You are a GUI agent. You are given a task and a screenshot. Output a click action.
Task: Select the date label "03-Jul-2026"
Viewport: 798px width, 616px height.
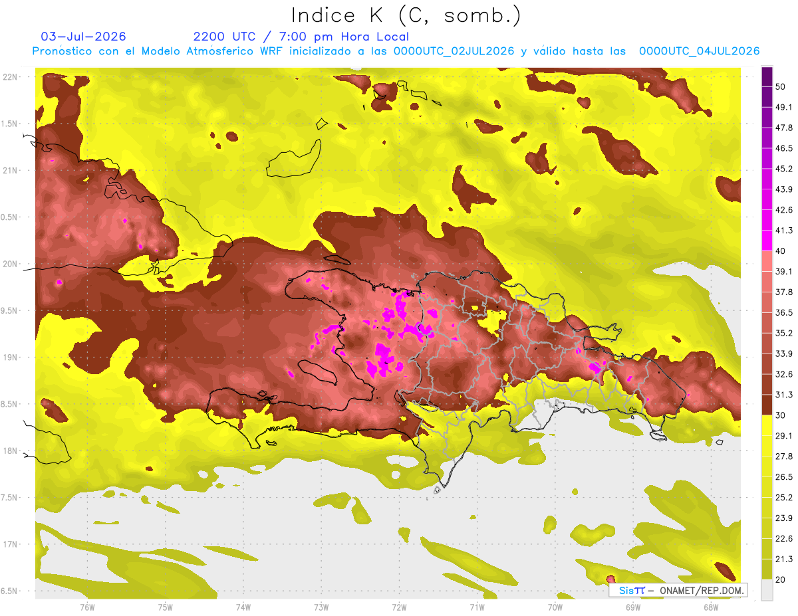83,37
